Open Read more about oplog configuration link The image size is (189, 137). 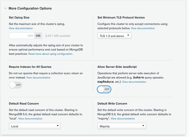point(51,54)
